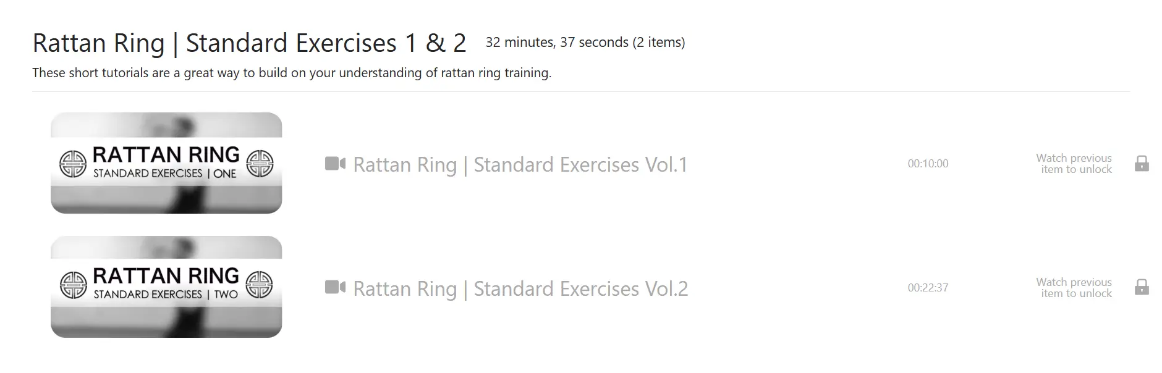This screenshot has height=373, width=1162.
Task: Click "Watch previous item to unlock" for Vol.2
Action: (1074, 288)
